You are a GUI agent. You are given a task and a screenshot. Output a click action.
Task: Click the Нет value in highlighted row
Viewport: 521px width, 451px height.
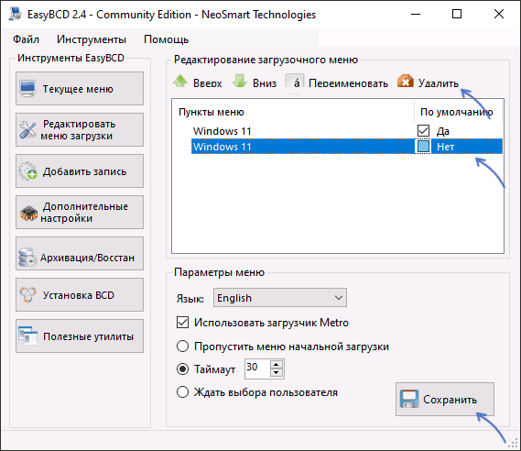[446, 147]
